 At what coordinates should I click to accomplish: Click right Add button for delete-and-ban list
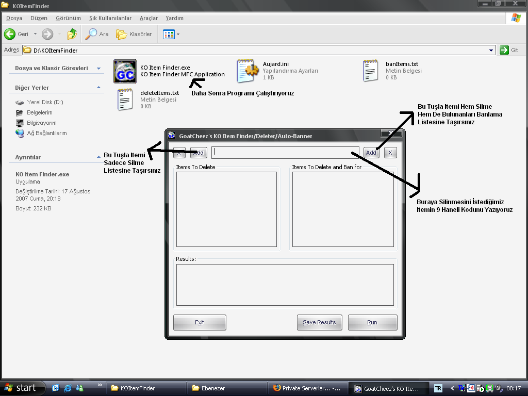[x=371, y=153]
